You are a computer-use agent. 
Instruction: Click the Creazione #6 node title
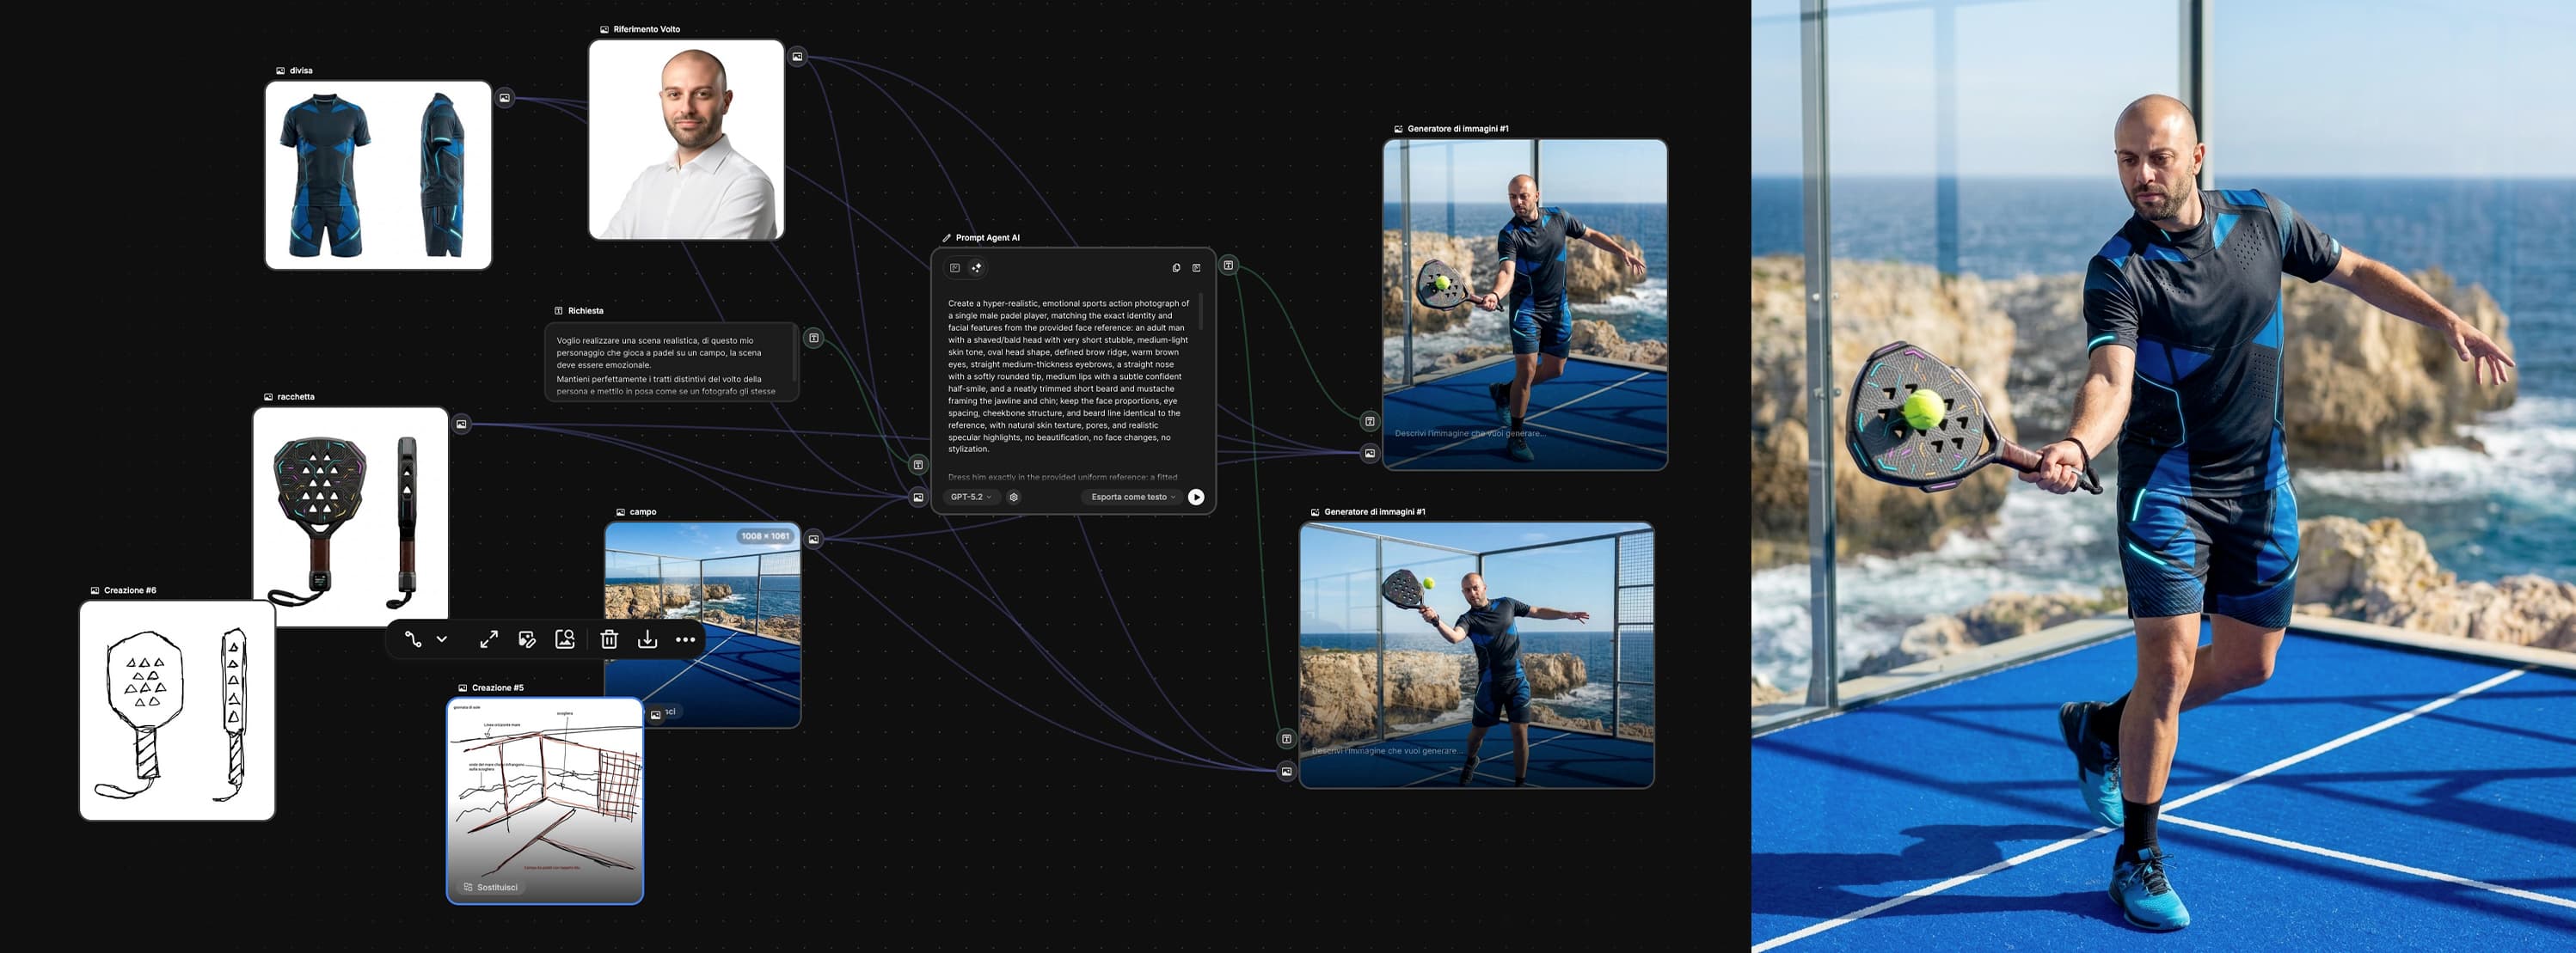tap(130, 590)
